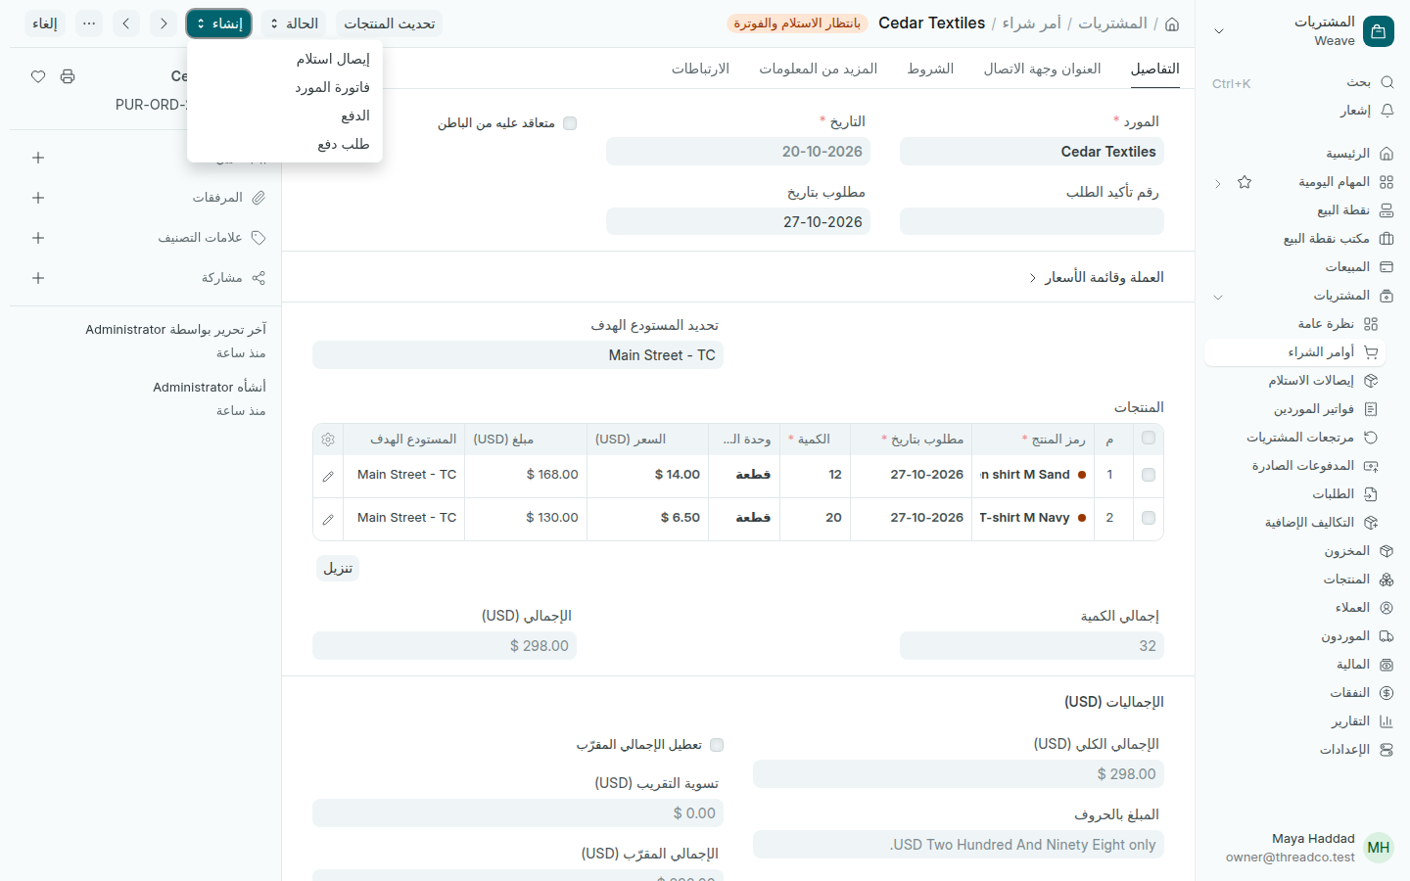Click plus icon next to مشاركة

(38, 278)
